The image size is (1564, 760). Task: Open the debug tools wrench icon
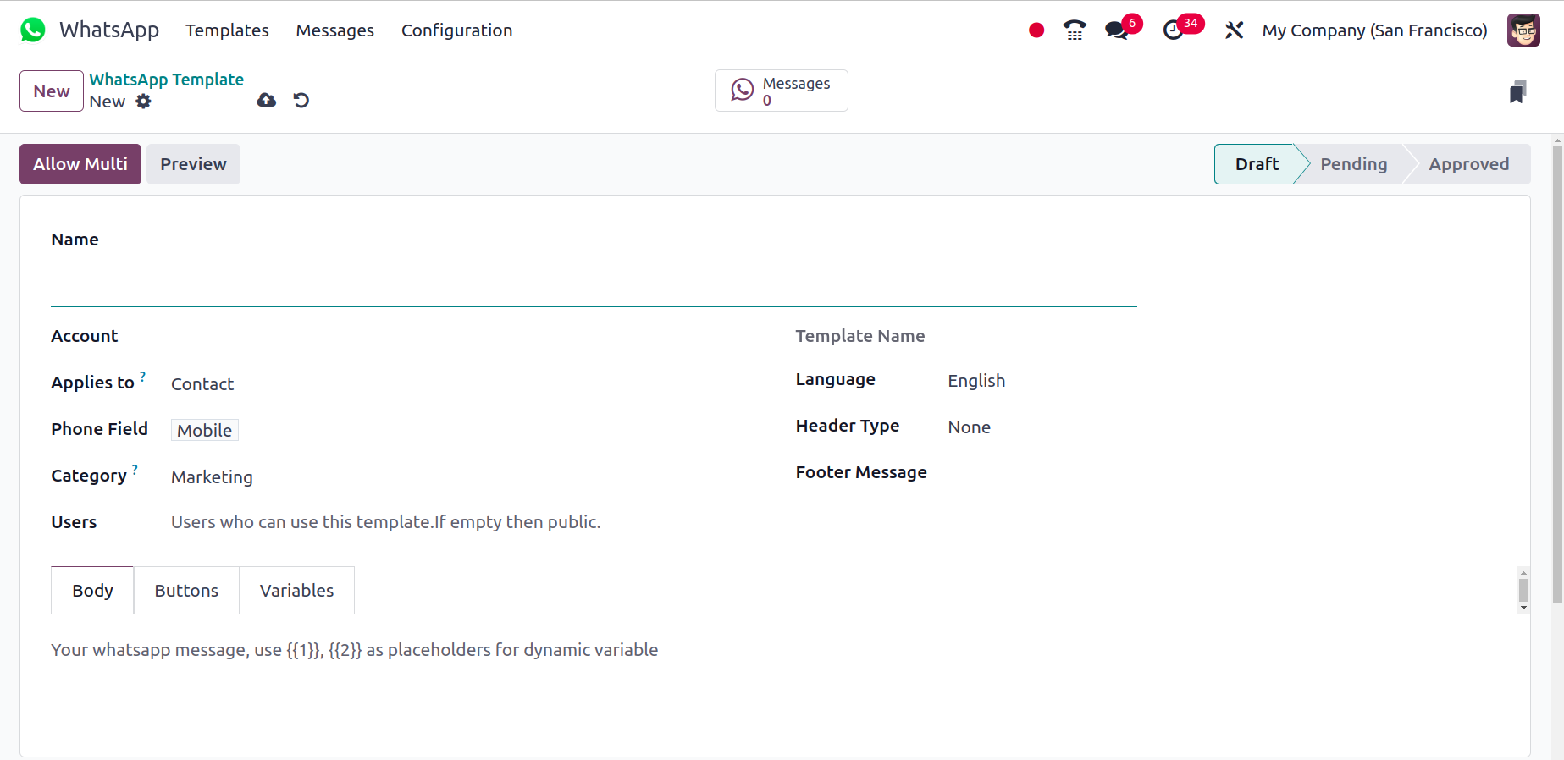(1234, 30)
